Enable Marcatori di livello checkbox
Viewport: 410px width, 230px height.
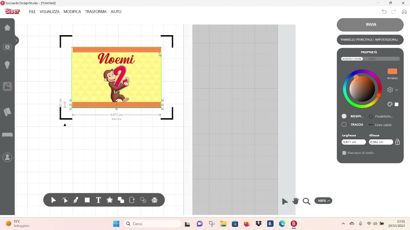point(344,153)
